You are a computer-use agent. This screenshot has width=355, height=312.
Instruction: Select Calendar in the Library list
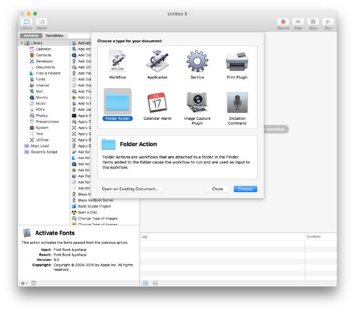click(x=43, y=49)
